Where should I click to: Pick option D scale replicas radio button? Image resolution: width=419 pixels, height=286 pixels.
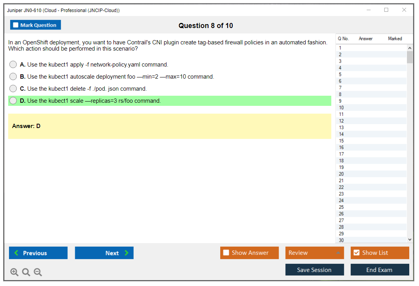click(13, 101)
